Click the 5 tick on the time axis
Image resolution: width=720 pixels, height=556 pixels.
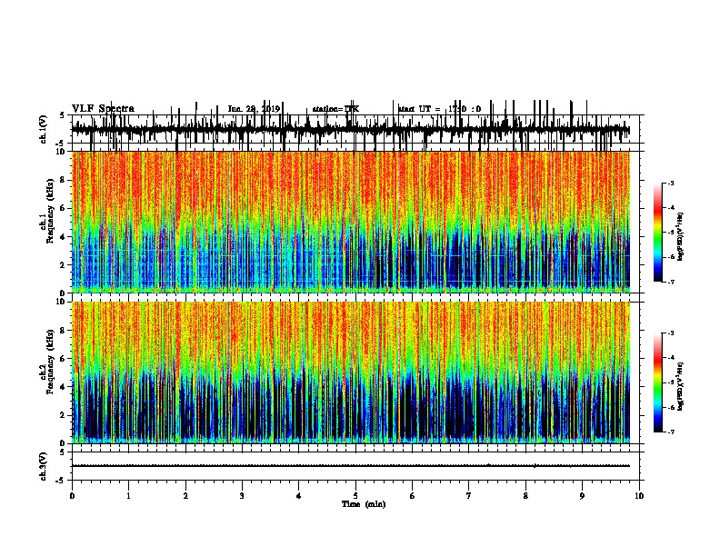pyautogui.click(x=355, y=496)
